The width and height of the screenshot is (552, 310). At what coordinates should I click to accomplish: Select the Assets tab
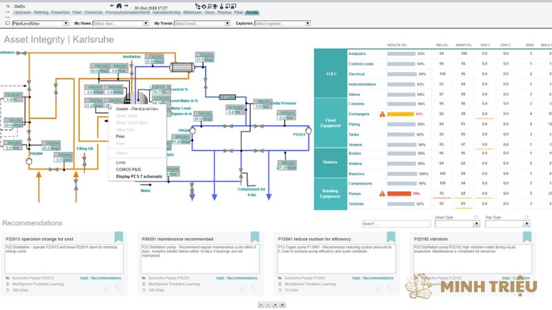pyautogui.click(x=252, y=12)
